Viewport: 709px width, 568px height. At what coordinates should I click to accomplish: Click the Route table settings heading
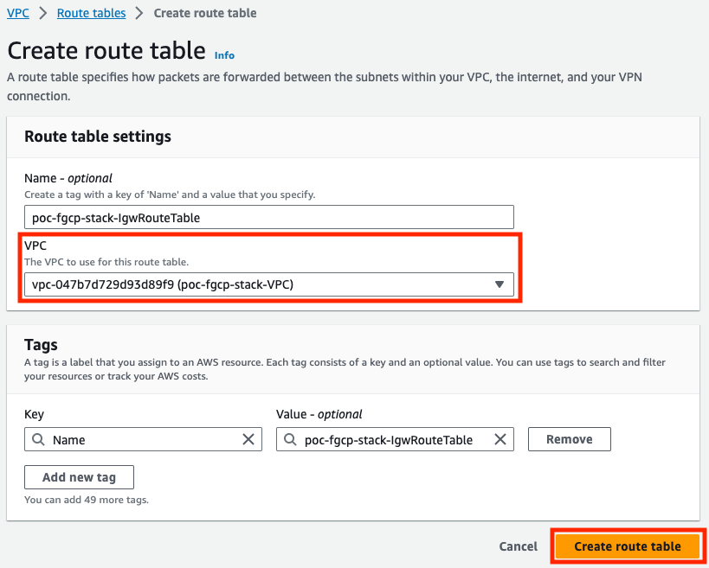click(98, 137)
